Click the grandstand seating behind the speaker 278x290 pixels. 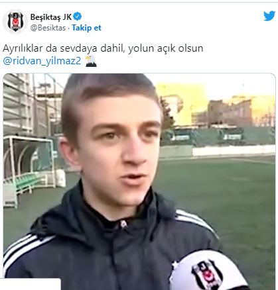point(19,104)
